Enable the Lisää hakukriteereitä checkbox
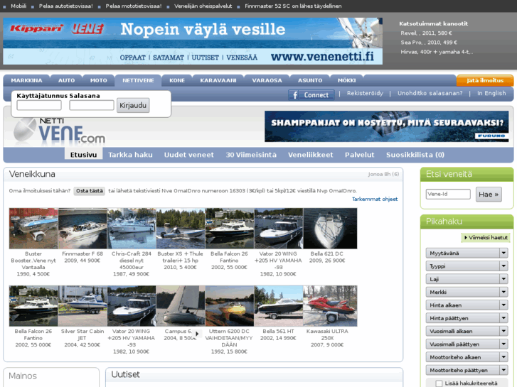517x387 pixels. tap(439, 383)
